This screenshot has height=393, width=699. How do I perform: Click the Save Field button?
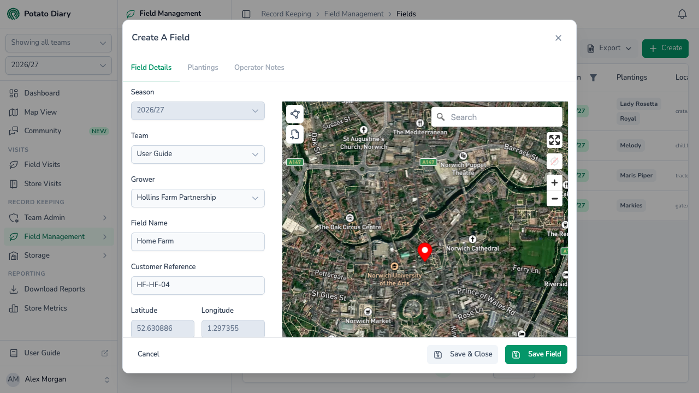536,354
